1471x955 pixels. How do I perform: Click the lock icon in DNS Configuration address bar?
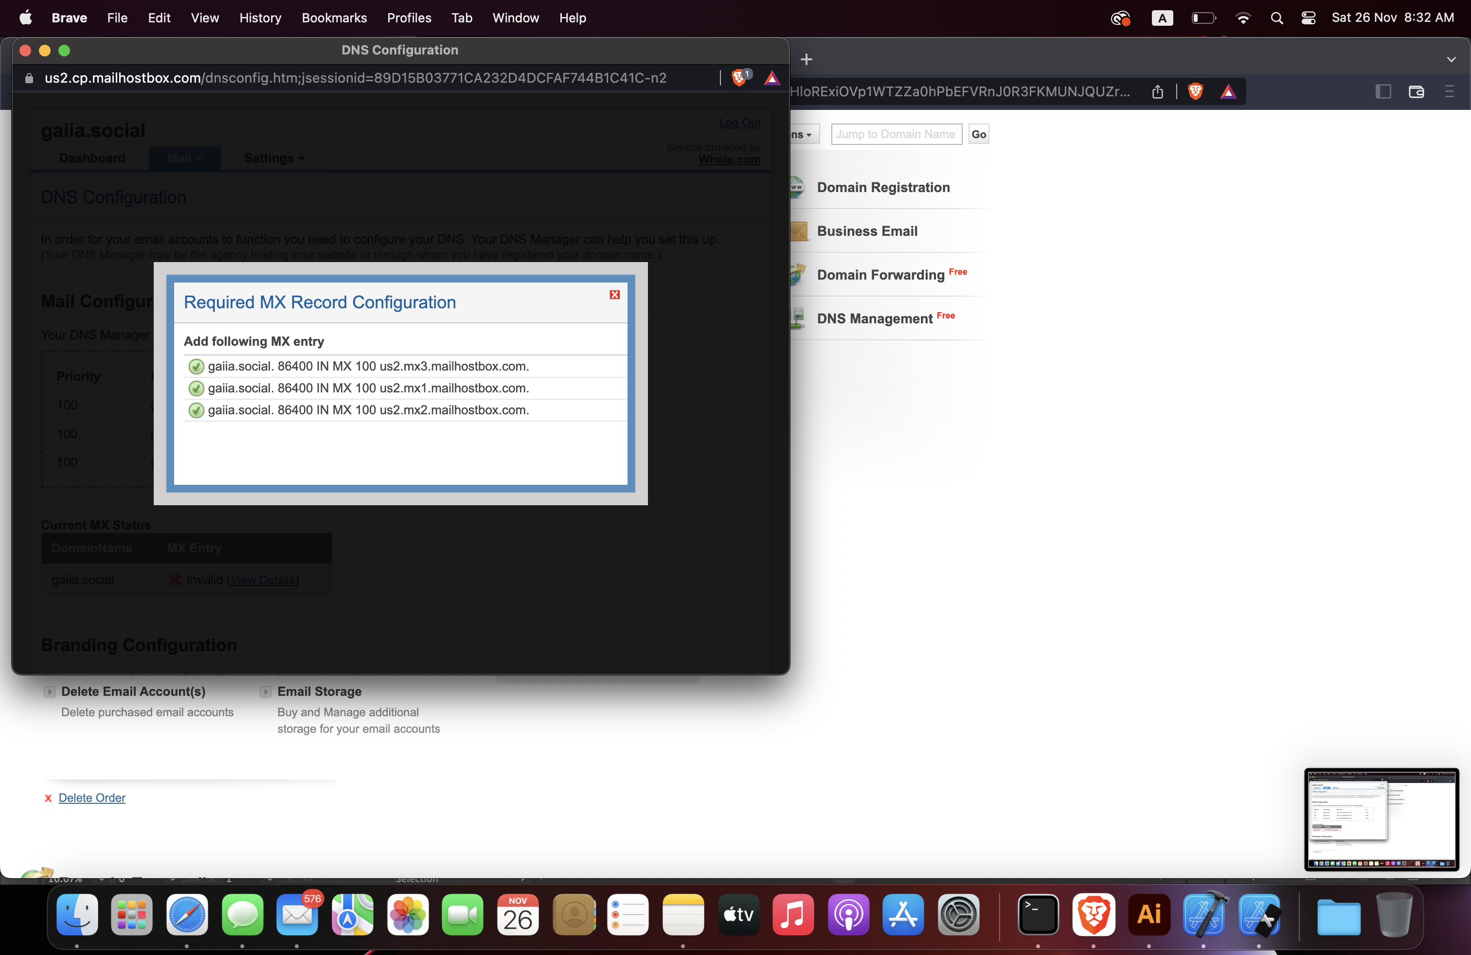click(28, 78)
